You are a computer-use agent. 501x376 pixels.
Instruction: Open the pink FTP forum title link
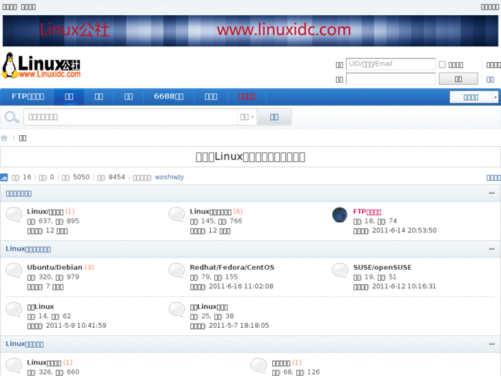coord(367,212)
